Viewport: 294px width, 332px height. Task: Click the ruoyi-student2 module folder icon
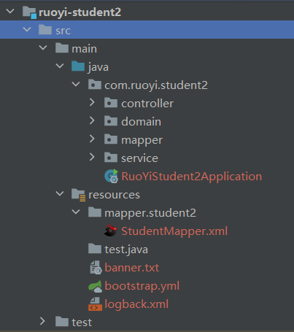(x=29, y=12)
